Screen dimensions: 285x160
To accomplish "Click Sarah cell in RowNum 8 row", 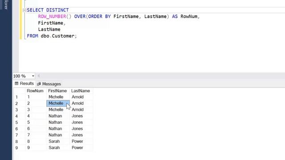I will coord(58,141).
